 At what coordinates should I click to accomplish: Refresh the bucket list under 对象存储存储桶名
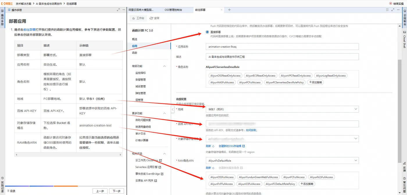(210, 146)
